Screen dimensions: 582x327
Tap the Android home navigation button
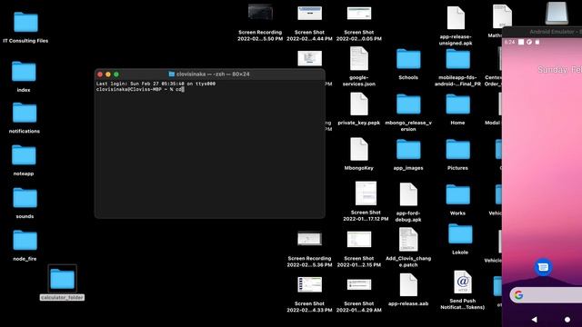click(567, 320)
